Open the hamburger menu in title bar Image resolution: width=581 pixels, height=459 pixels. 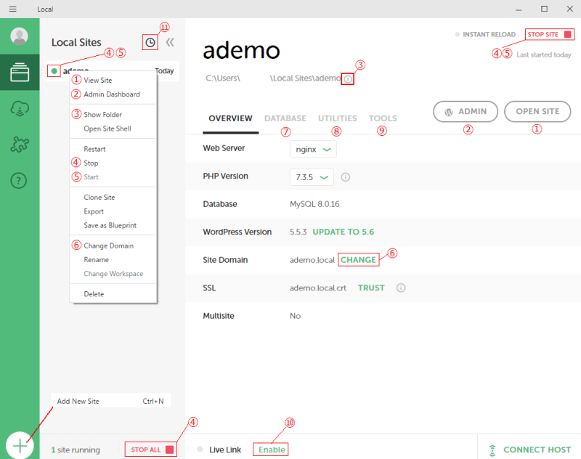(x=13, y=9)
